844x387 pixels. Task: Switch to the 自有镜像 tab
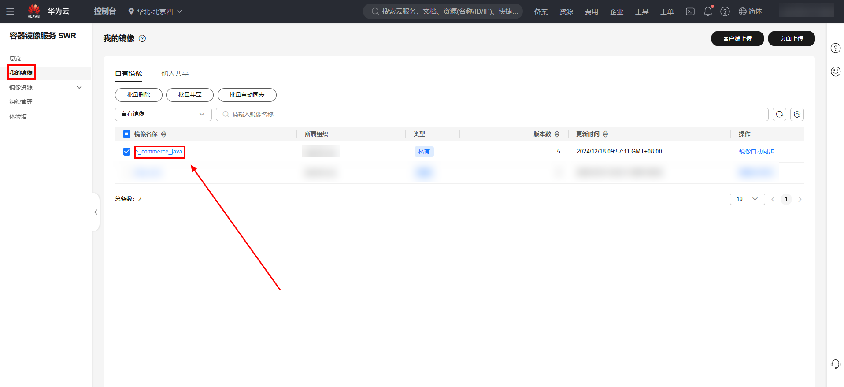(x=129, y=74)
